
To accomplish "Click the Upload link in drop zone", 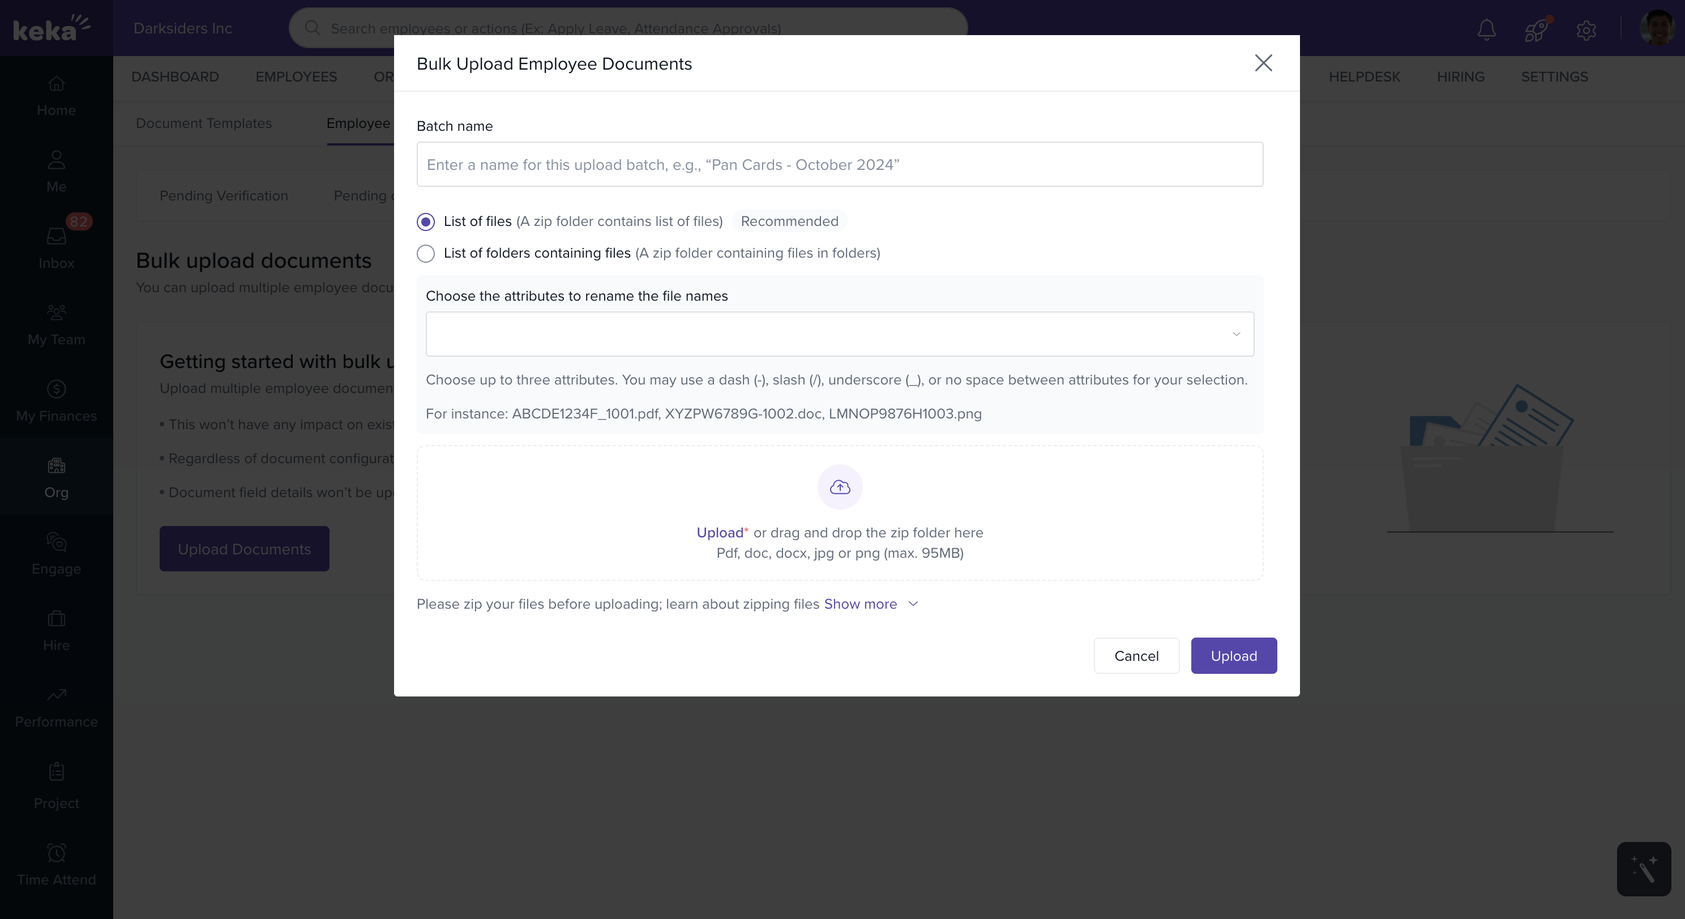I will tap(720, 532).
